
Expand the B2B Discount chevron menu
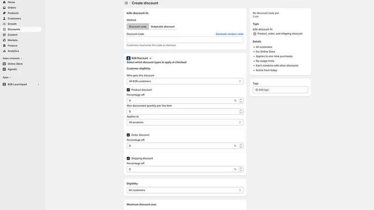tap(150, 58)
